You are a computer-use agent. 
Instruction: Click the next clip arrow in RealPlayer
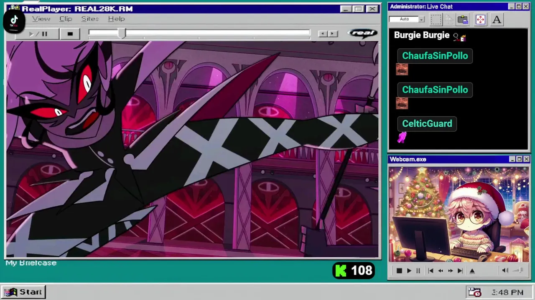coord(332,34)
